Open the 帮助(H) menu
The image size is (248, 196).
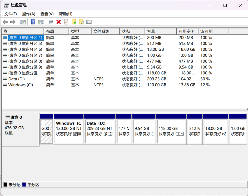[x=66, y=14]
